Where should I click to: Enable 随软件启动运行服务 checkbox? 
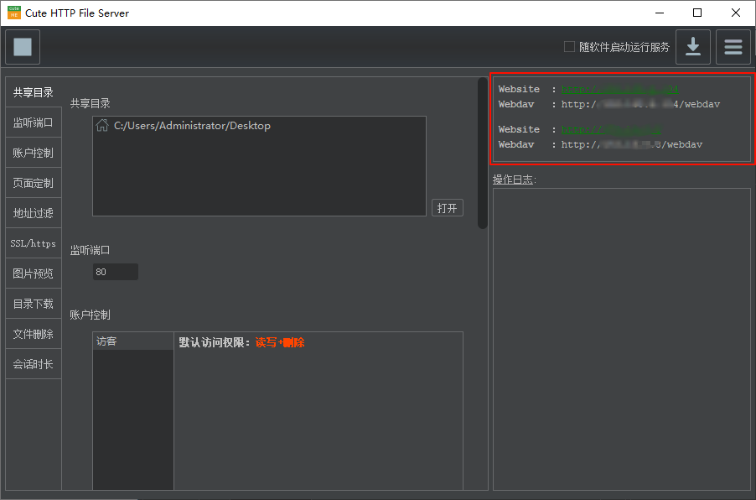click(x=569, y=47)
